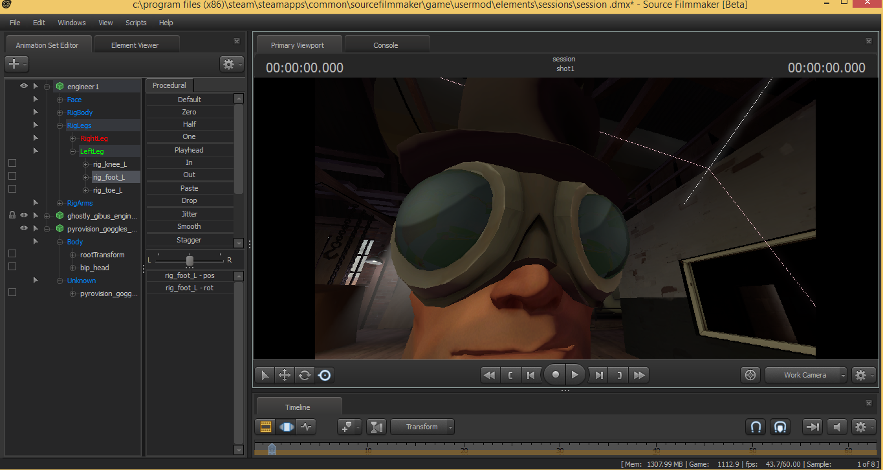This screenshot has width=883, height=470.
Task: Apply the Jitter procedural preset
Action: [x=190, y=214]
